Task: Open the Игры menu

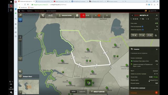Action: click(x=23, y=11)
